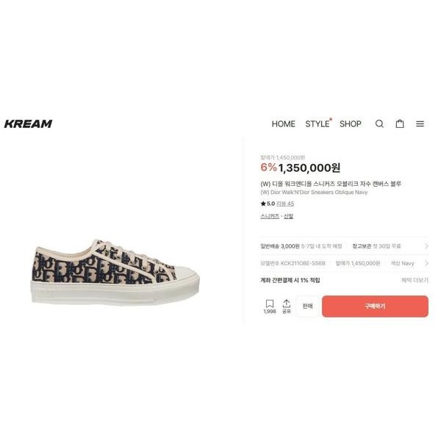
Task: Tap the share (공유) icon
Action: 287,306
